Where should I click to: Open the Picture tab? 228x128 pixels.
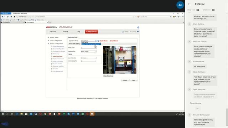pyautogui.click(x=66, y=32)
